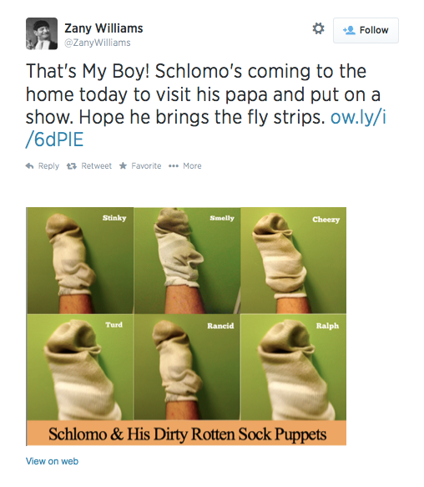Screen dimensions: 424x487
Task: Click the add-person icon on Follow
Action: [x=349, y=30]
